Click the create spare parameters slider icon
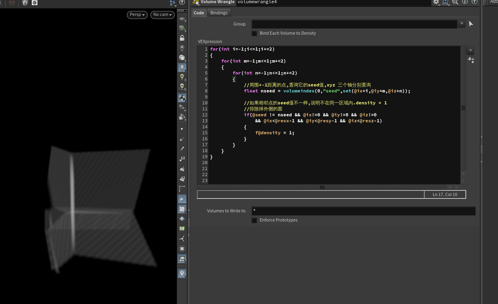The width and height of the screenshot is (498, 304). tap(471, 60)
